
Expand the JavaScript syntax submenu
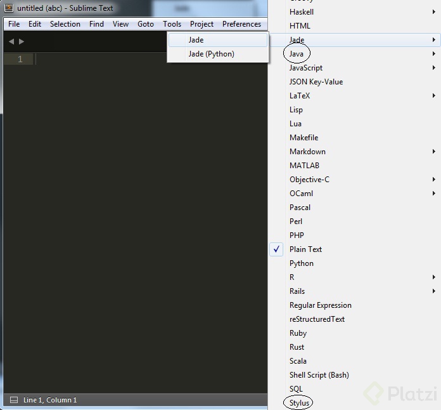(354, 68)
